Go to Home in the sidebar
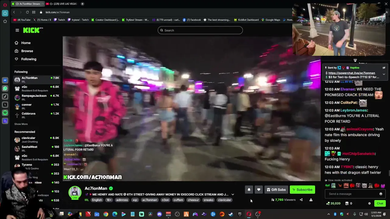The height and width of the screenshot is (219, 390). [23, 43]
